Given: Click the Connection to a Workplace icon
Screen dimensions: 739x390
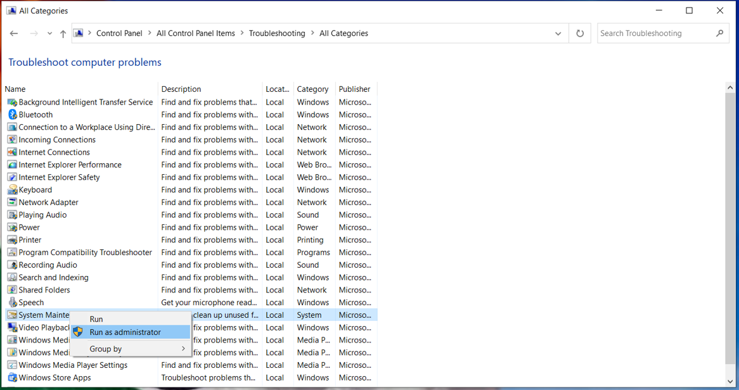Looking at the screenshot, I should coord(13,127).
